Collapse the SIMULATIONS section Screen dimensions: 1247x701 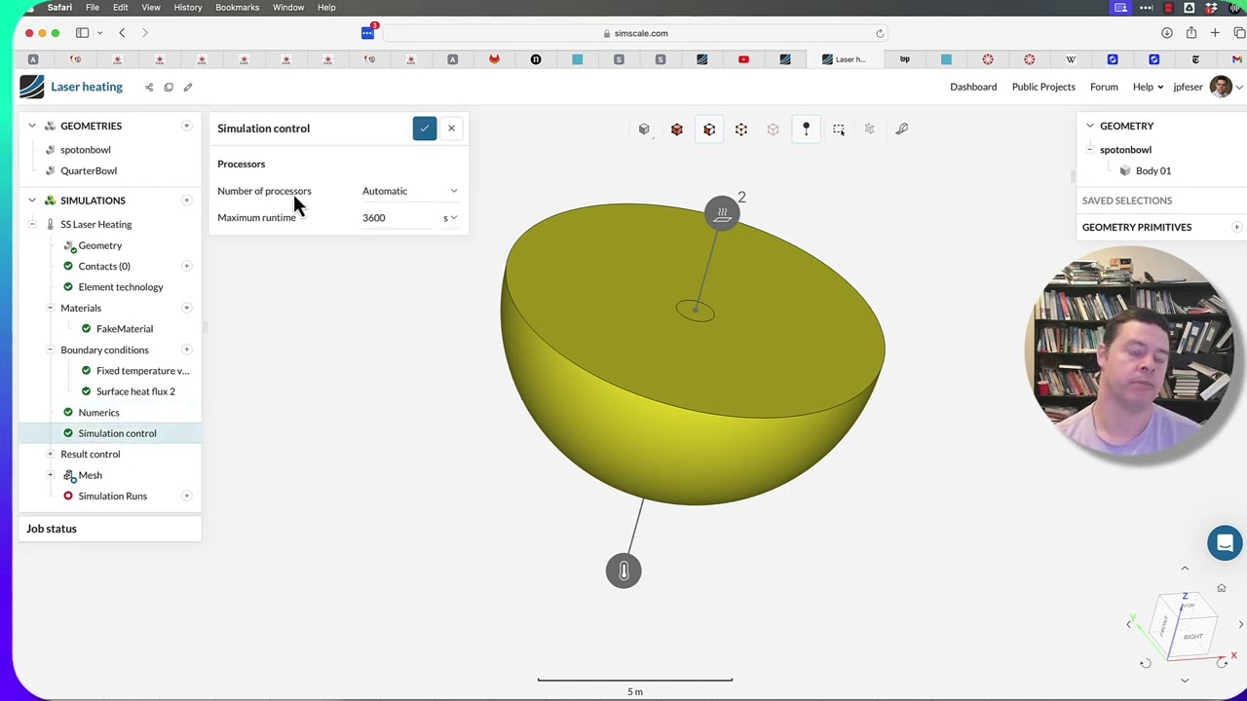pos(32,201)
